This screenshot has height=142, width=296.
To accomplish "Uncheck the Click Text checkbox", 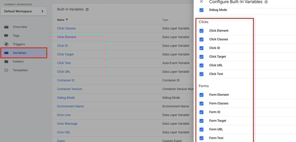I will 202,74.
